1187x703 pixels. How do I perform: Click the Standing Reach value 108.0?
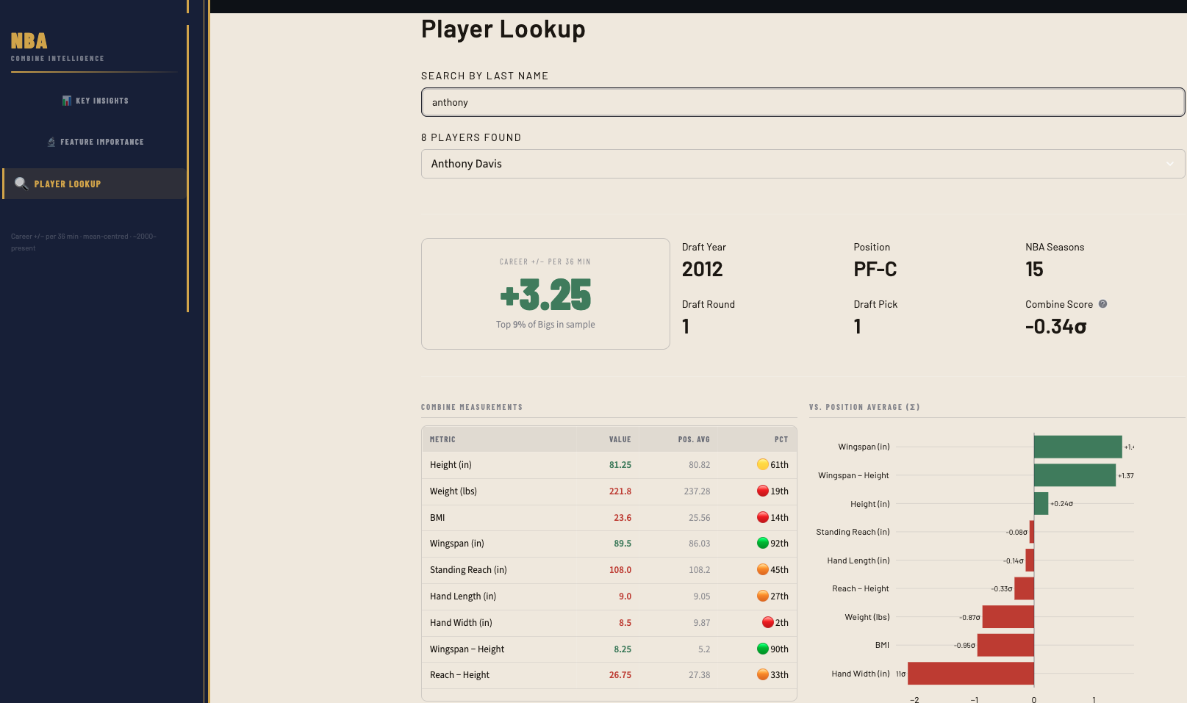(620, 570)
